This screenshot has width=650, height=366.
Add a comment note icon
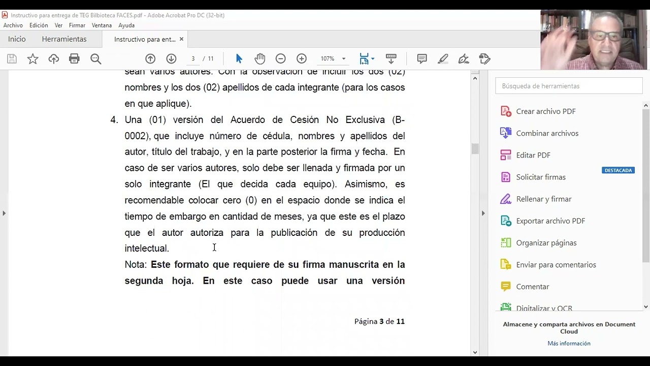pos(422,59)
